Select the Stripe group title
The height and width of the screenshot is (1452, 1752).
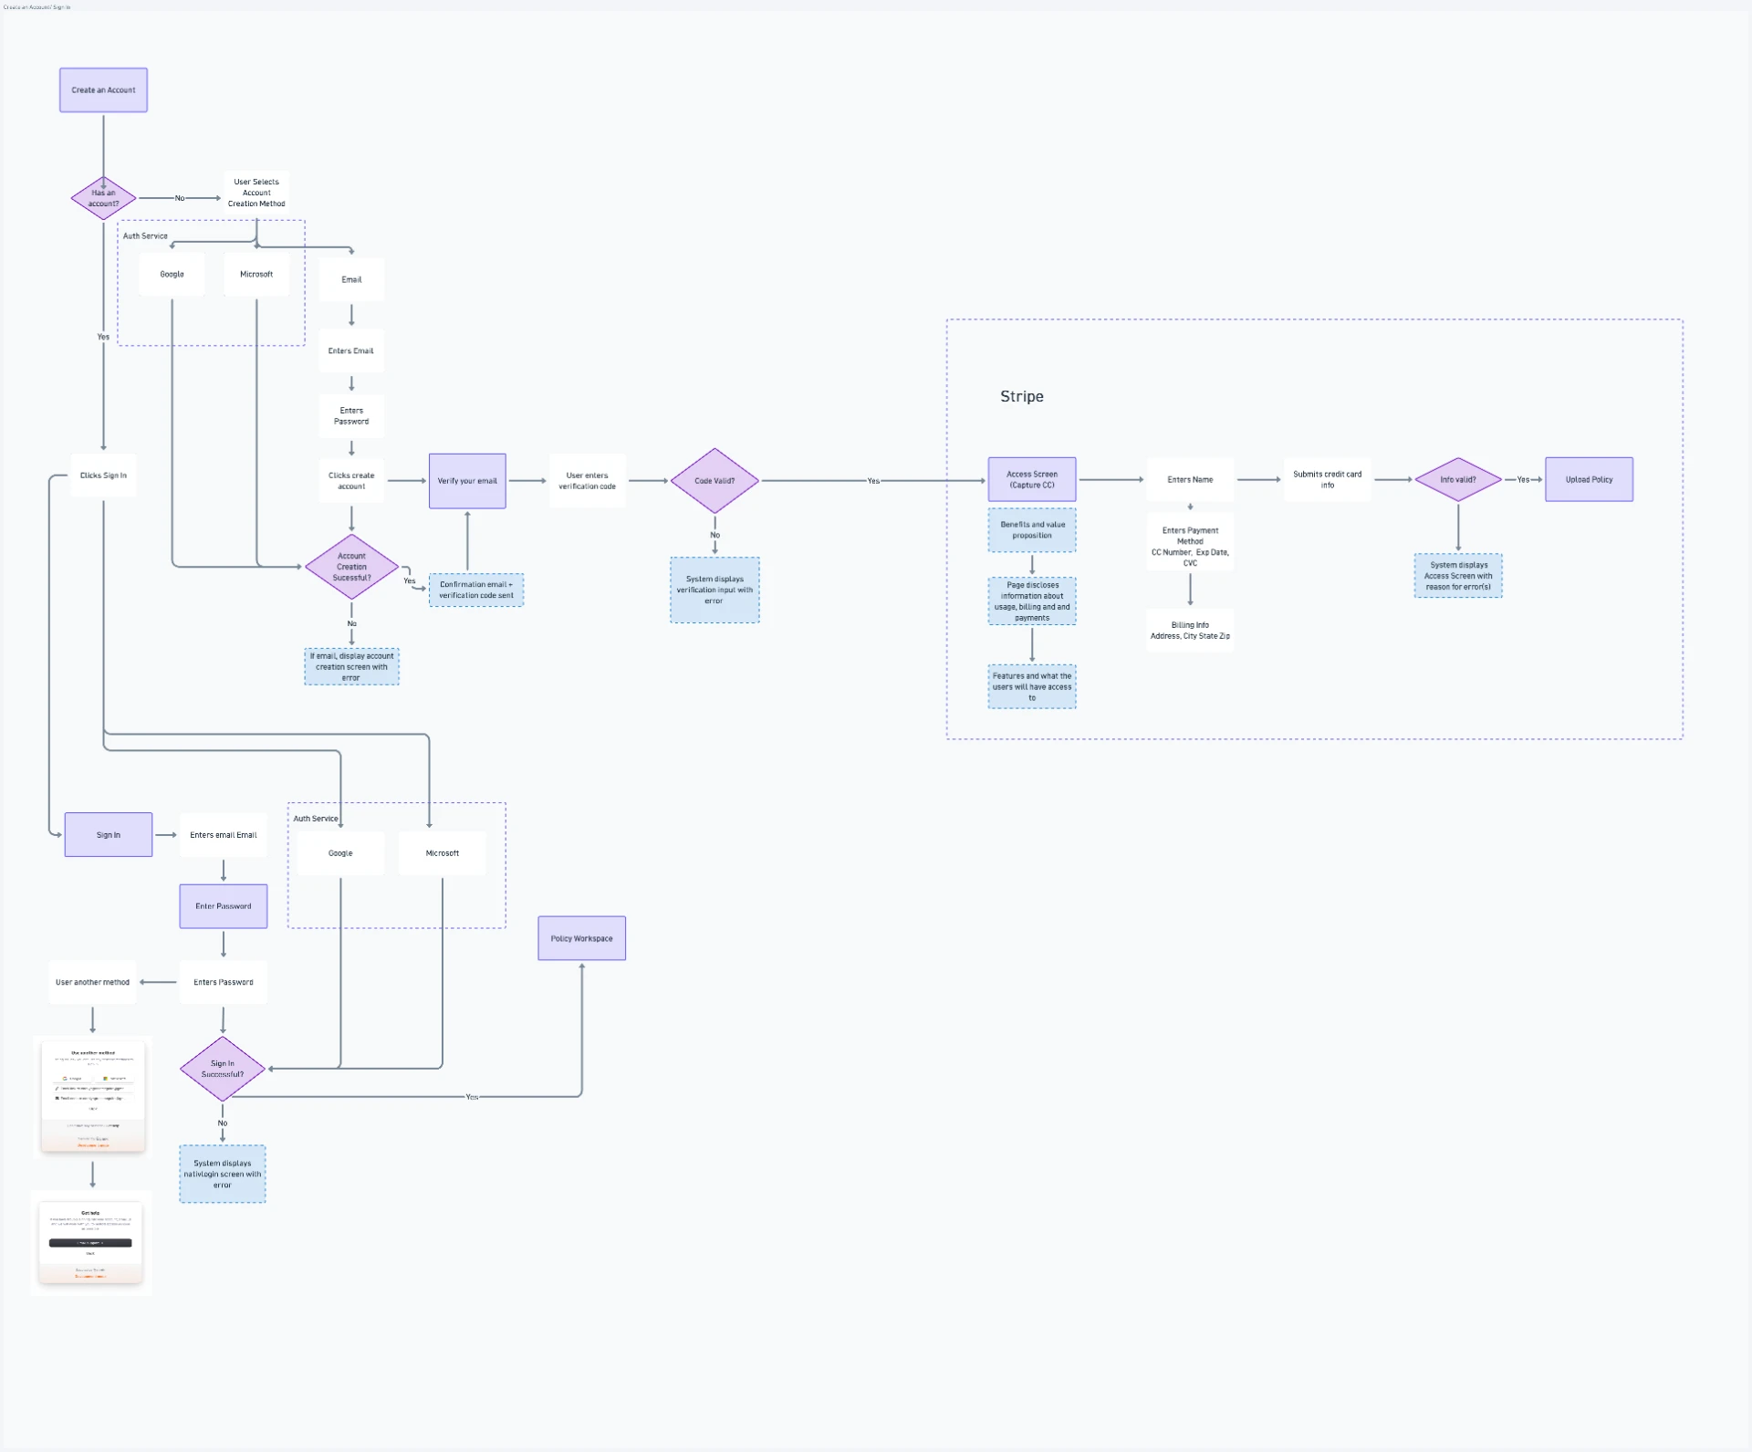tap(1022, 396)
